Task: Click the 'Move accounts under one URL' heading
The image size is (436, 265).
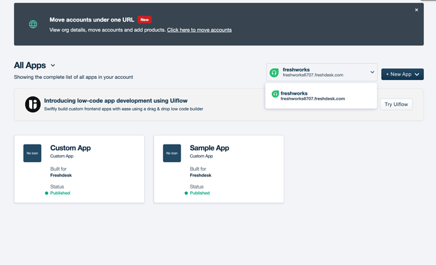Action: pos(92,20)
